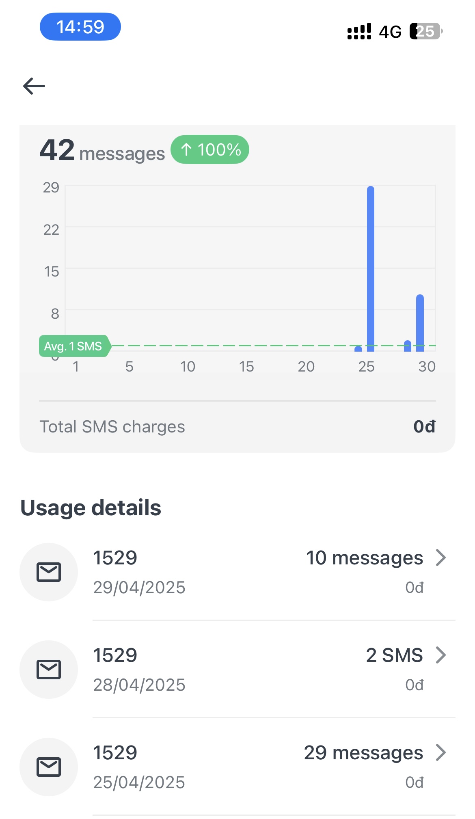Viewport: 475px width, 819px height.
Task: Tap envelope icon for 25/04/2025 entry
Action: (x=49, y=767)
